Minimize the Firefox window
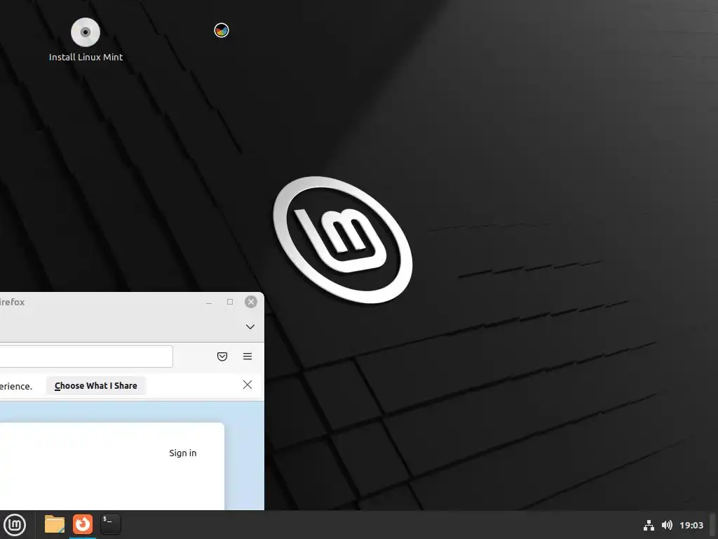The height and width of the screenshot is (539, 718). click(209, 302)
